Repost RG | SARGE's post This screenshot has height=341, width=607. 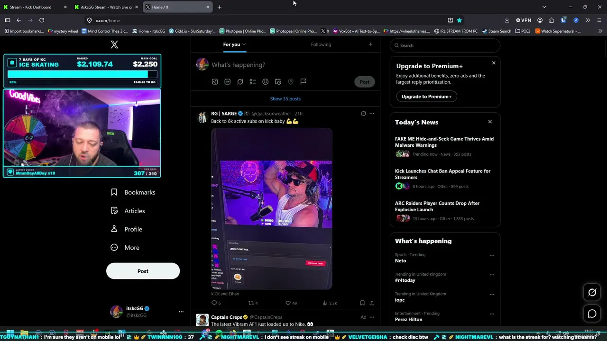(253, 303)
